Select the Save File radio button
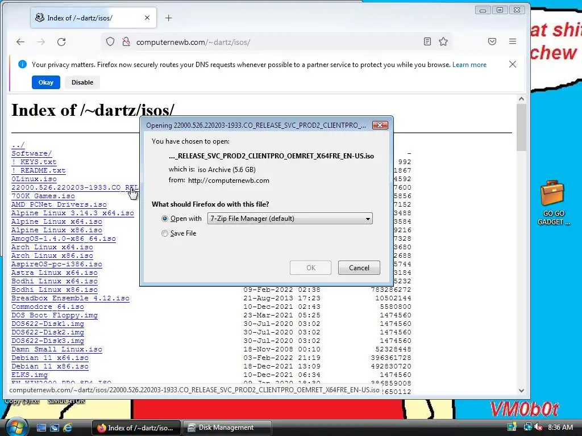This screenshot has width=582, height=436. (x=165, y=233)
